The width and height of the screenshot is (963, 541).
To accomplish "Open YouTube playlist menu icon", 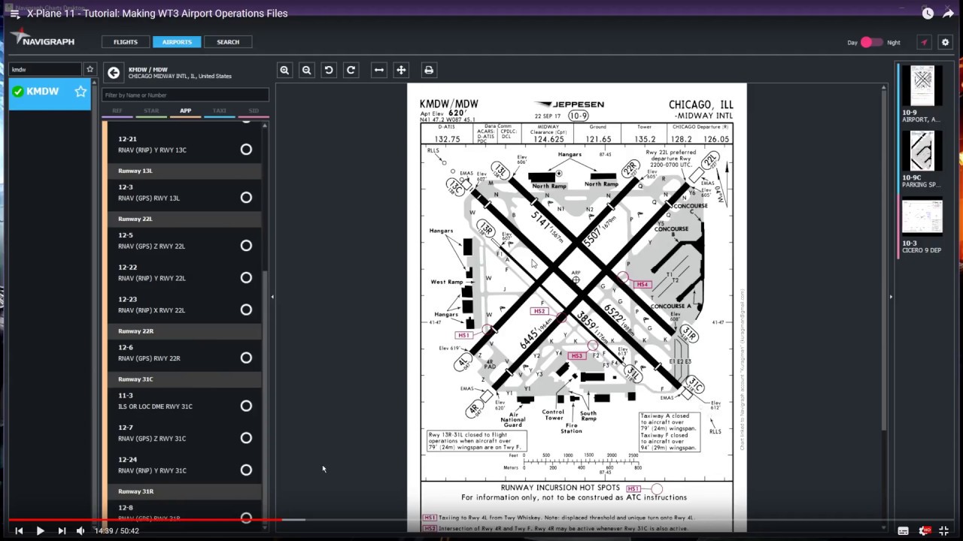I will click(x=15, y=14).
